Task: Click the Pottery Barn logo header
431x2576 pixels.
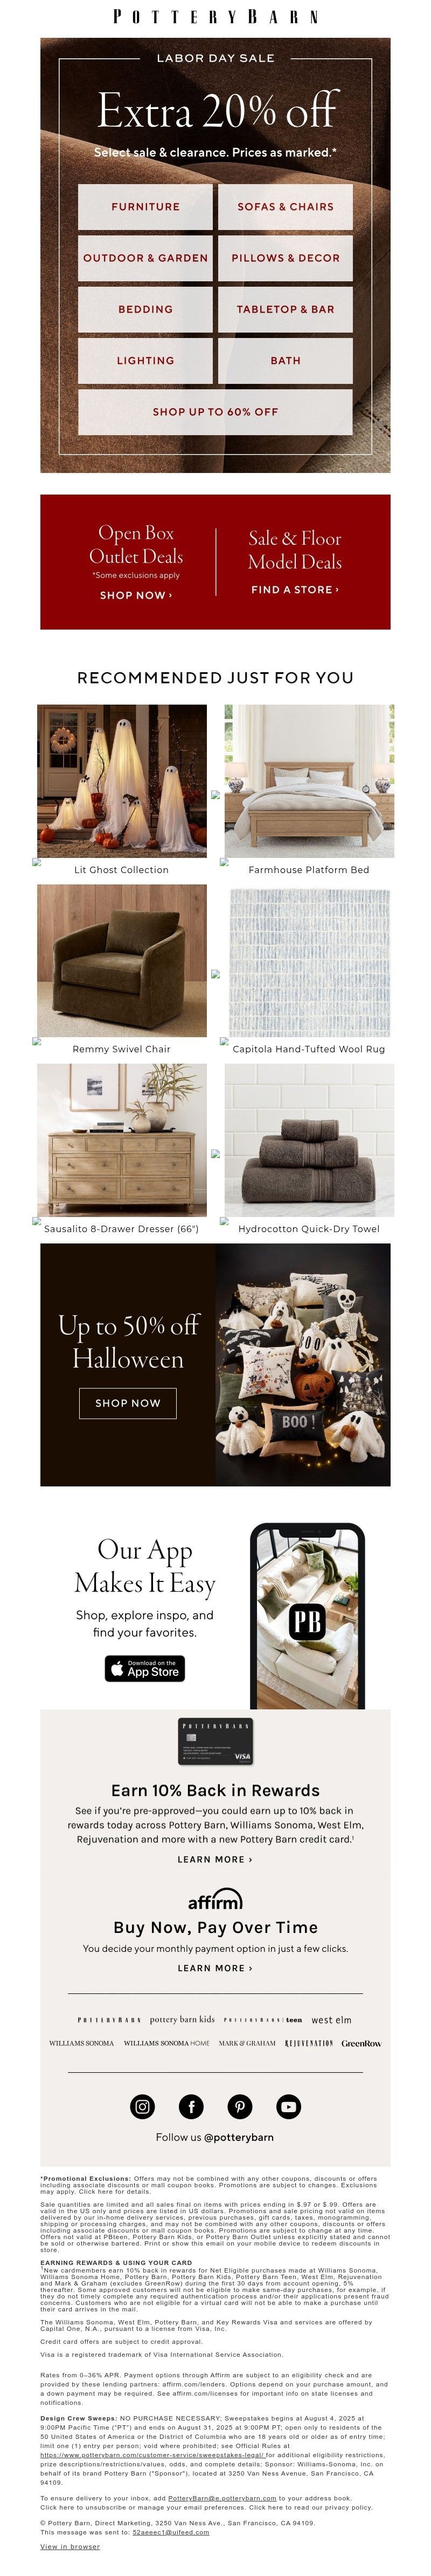Action: point(215,17)
